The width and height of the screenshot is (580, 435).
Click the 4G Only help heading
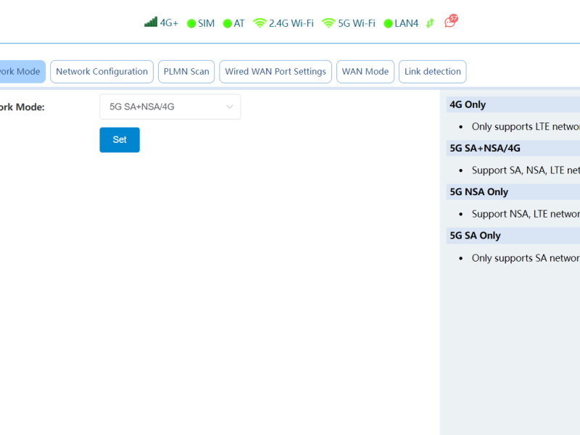468,104
